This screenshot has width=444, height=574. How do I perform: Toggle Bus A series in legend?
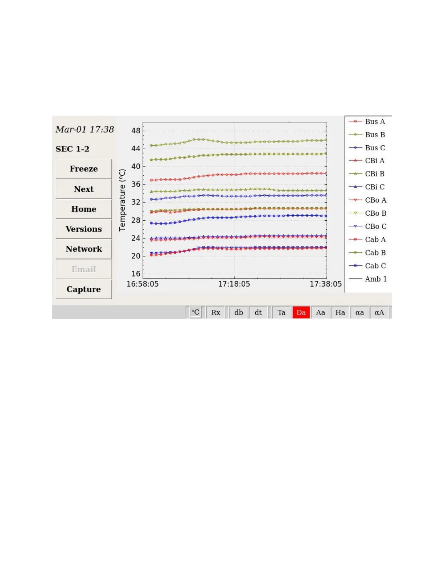(367, 121)
